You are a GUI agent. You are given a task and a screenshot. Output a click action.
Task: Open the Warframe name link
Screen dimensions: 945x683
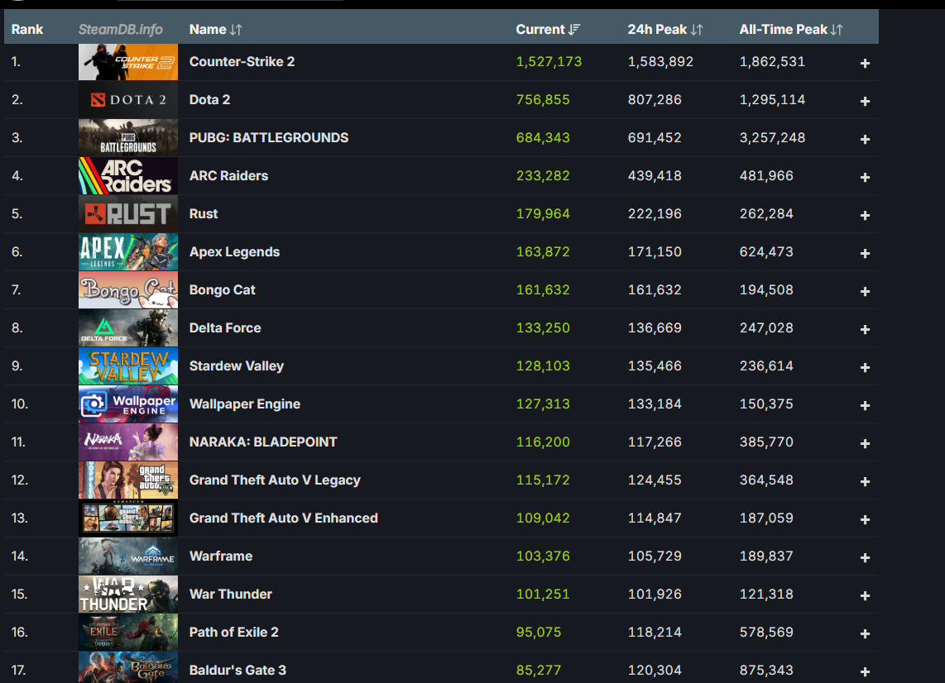(x=221, y=556)
